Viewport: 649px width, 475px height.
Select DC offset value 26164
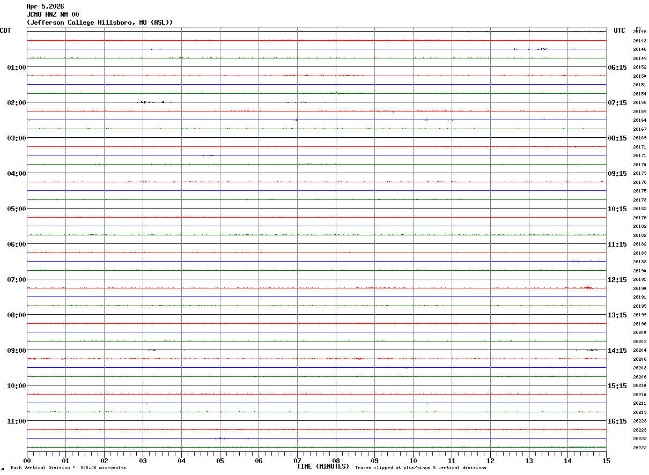[639, 120]
